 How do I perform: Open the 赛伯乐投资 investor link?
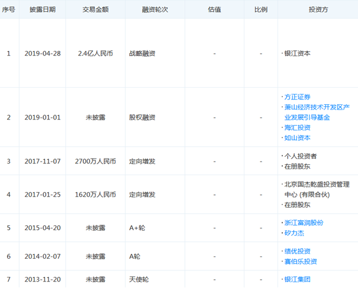301,262
